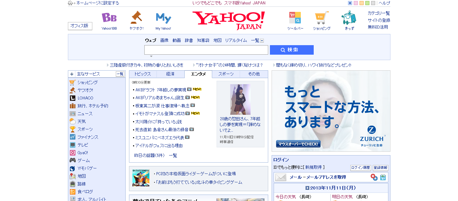Viewport: 458px width, 201px height.
Task: Click the Y!モバゲー icon
Action: [x=72, y=168]
